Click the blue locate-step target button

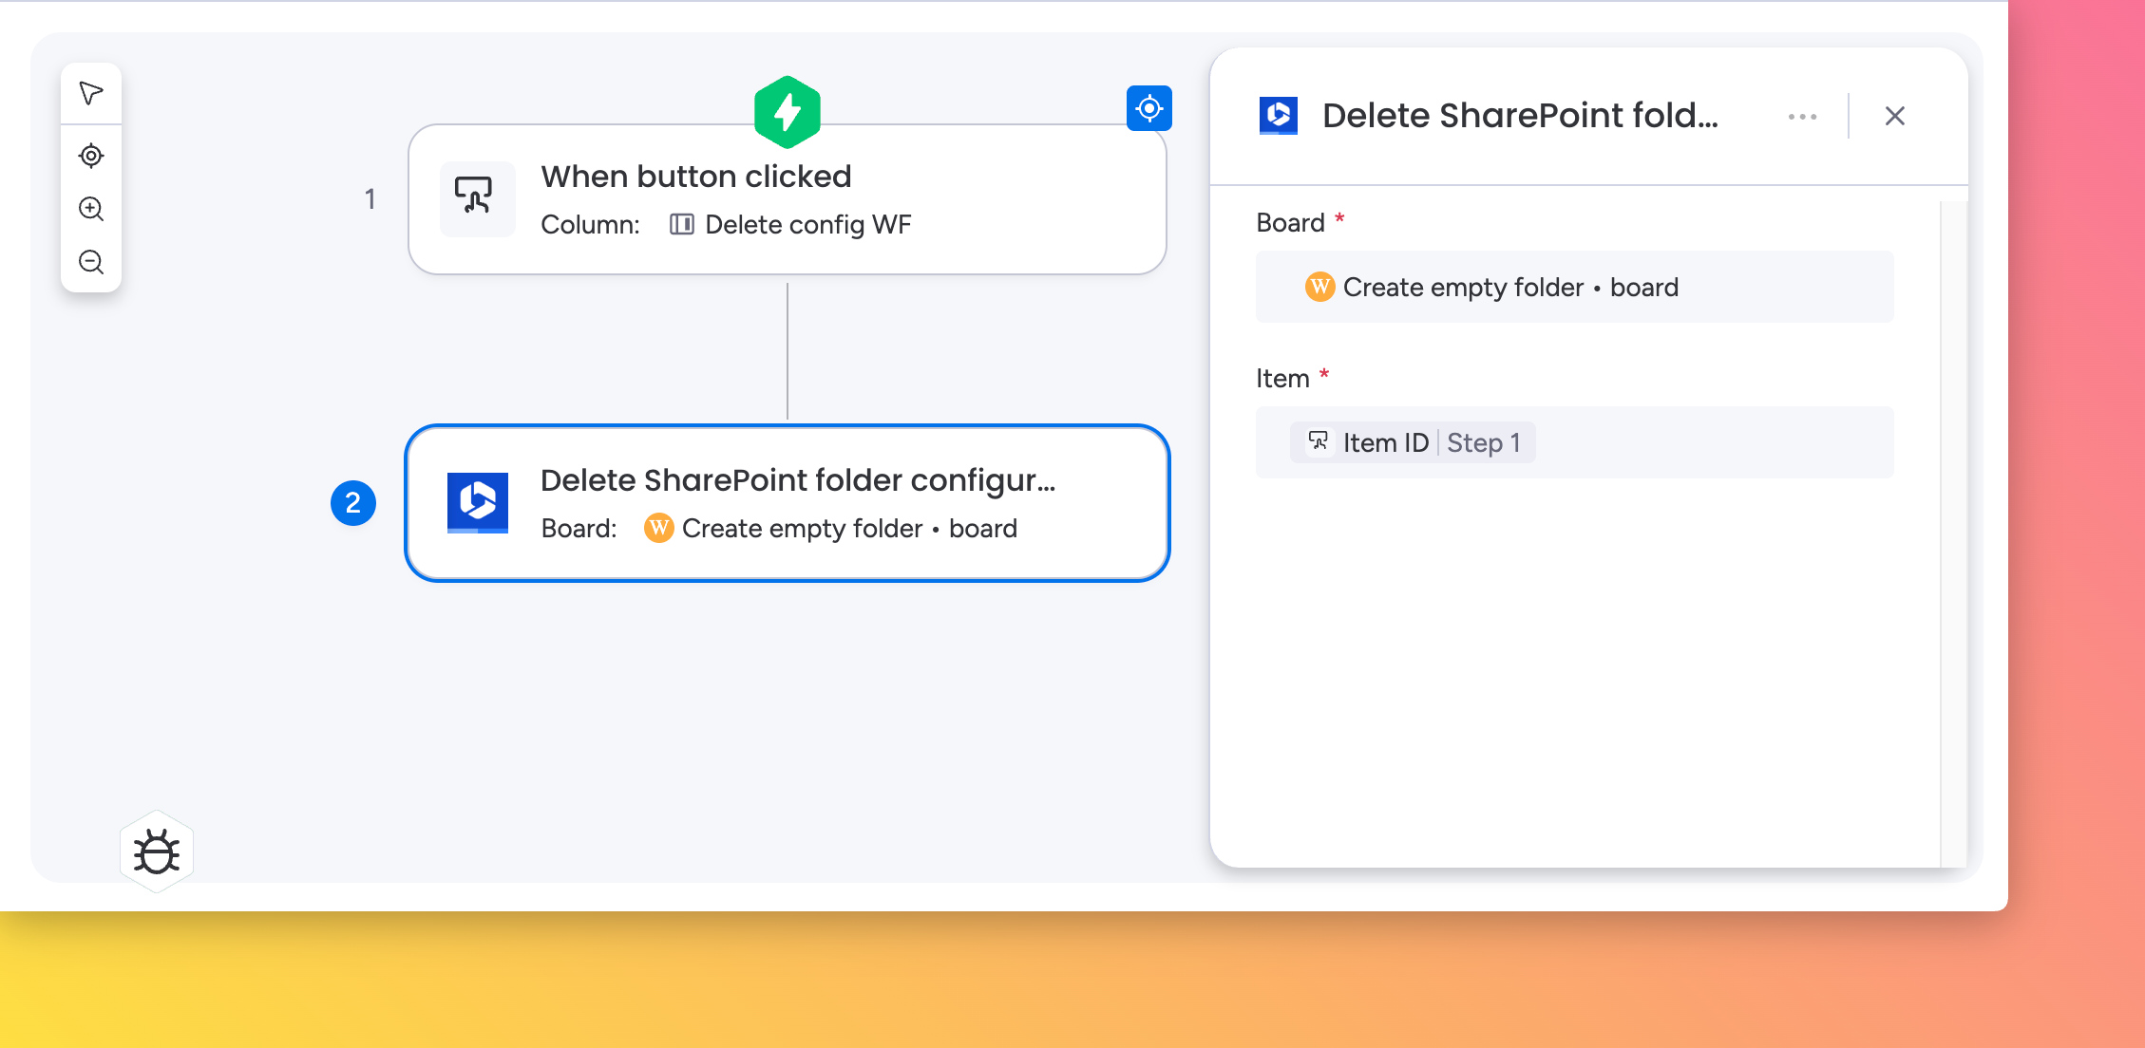(1148, 108)
